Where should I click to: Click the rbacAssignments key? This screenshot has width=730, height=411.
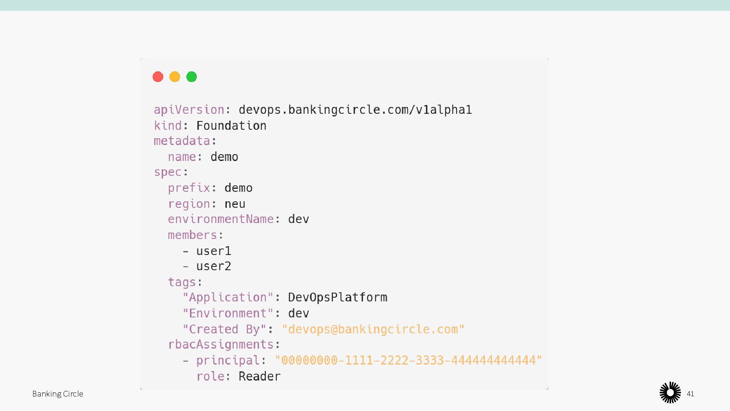221,345
